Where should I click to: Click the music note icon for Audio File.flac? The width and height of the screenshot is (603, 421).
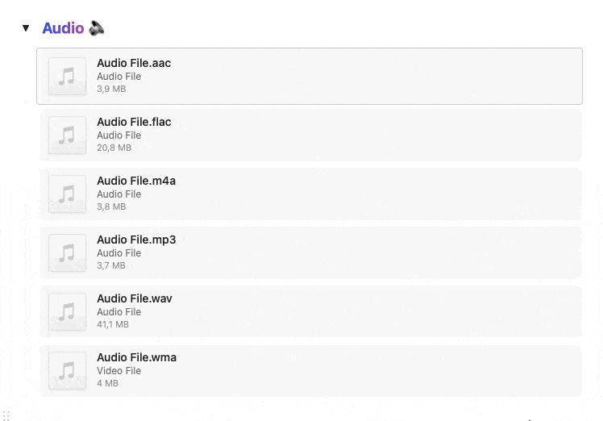point(67,135)
